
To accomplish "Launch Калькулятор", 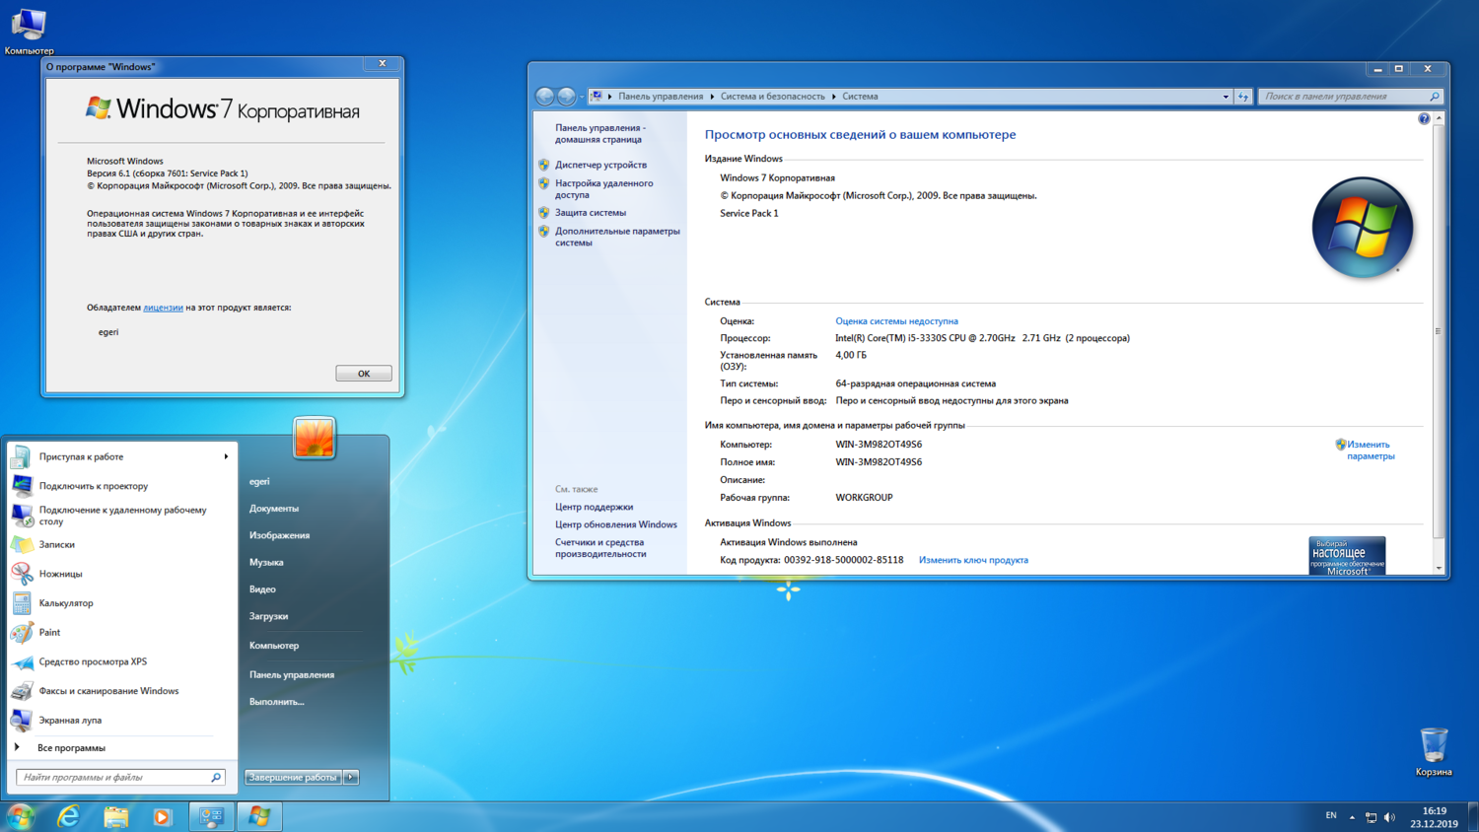I will click(121, 603).
